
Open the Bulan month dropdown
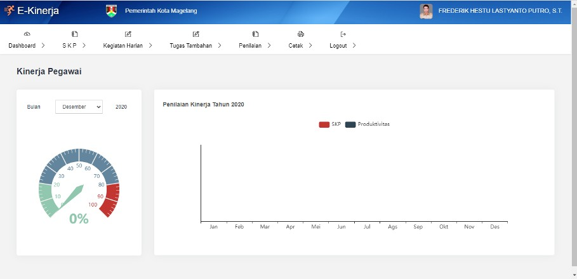click(x=79, y=107)
